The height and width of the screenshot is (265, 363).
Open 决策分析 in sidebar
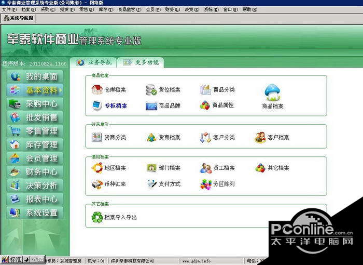35,186
